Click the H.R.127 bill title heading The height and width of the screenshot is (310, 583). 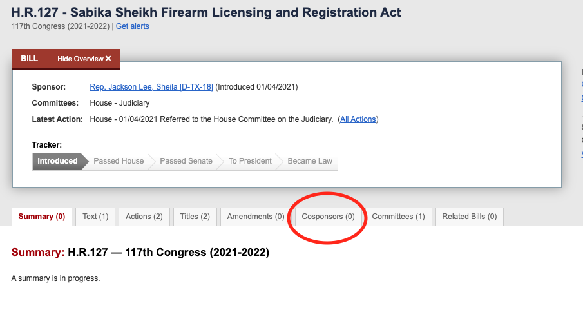point(206,12)
